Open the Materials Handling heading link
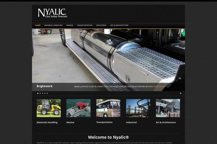Image resolution: width=217 pixels, height=144 pixels. coord(47,122)
